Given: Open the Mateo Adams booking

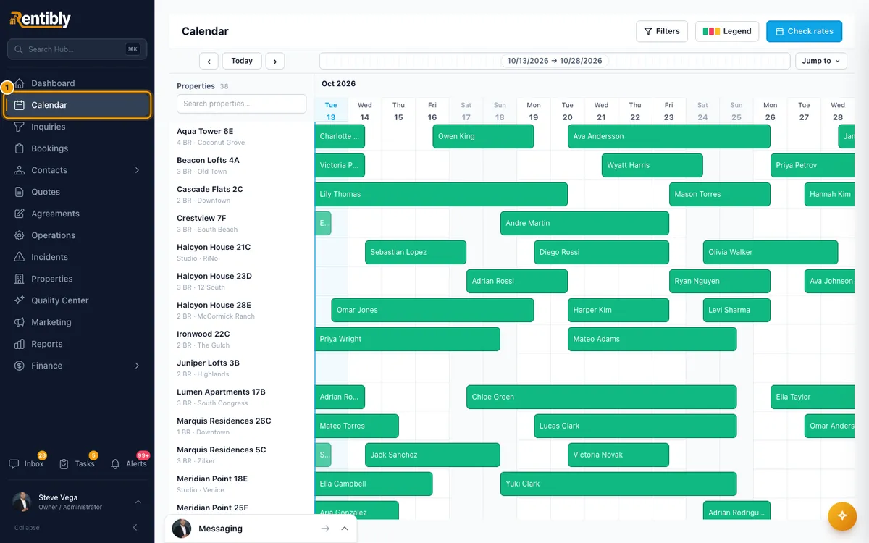Looking at the screenshot, I should (652, 339).
